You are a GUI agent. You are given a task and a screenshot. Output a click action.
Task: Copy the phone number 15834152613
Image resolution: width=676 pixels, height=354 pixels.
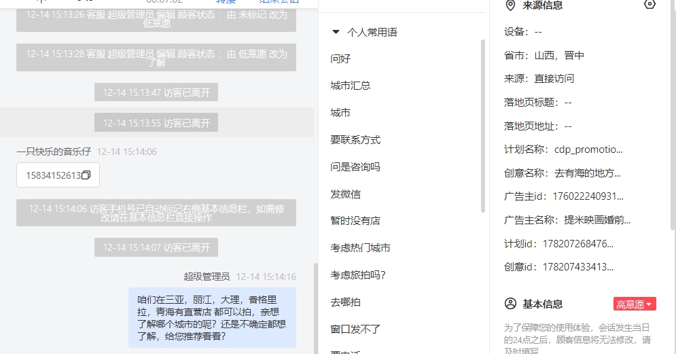click(x=86, y=175)
